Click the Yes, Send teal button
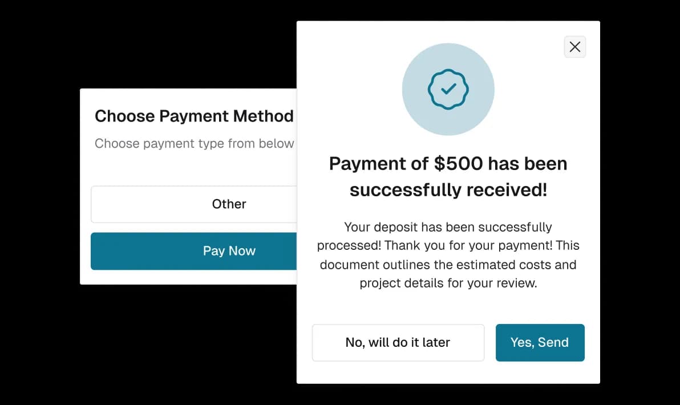Viewport: 680px width, 405px height. pyautogui.click(x=540, y=342)
